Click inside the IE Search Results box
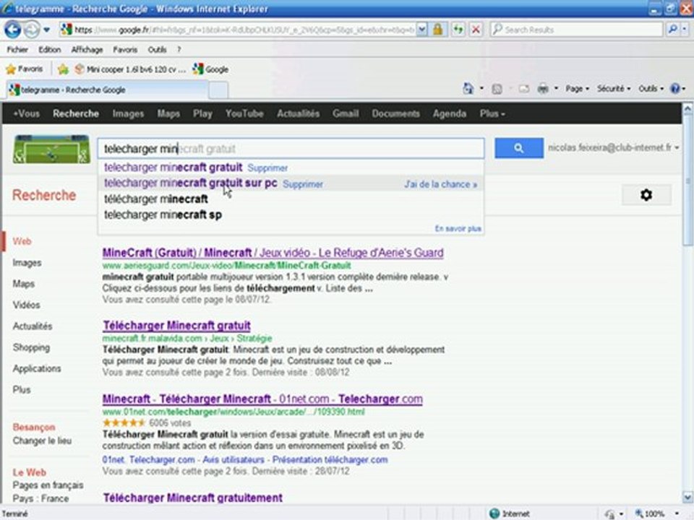The width and height of the screenshot is (694, 520). [x=577, y=30]
